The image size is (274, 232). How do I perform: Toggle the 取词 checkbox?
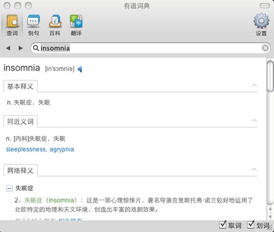coord(222,225)
